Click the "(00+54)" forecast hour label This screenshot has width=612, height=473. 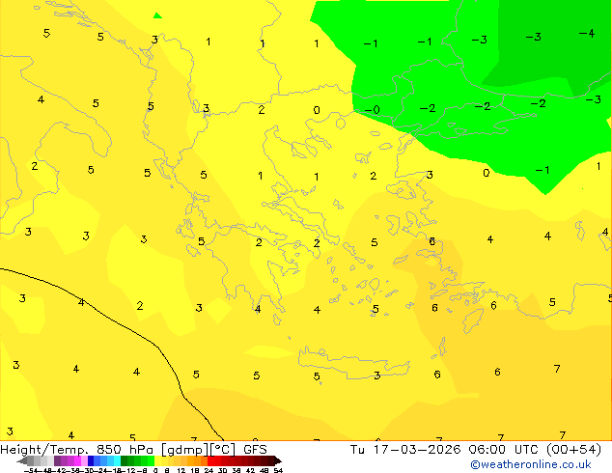tap(573, 450)
